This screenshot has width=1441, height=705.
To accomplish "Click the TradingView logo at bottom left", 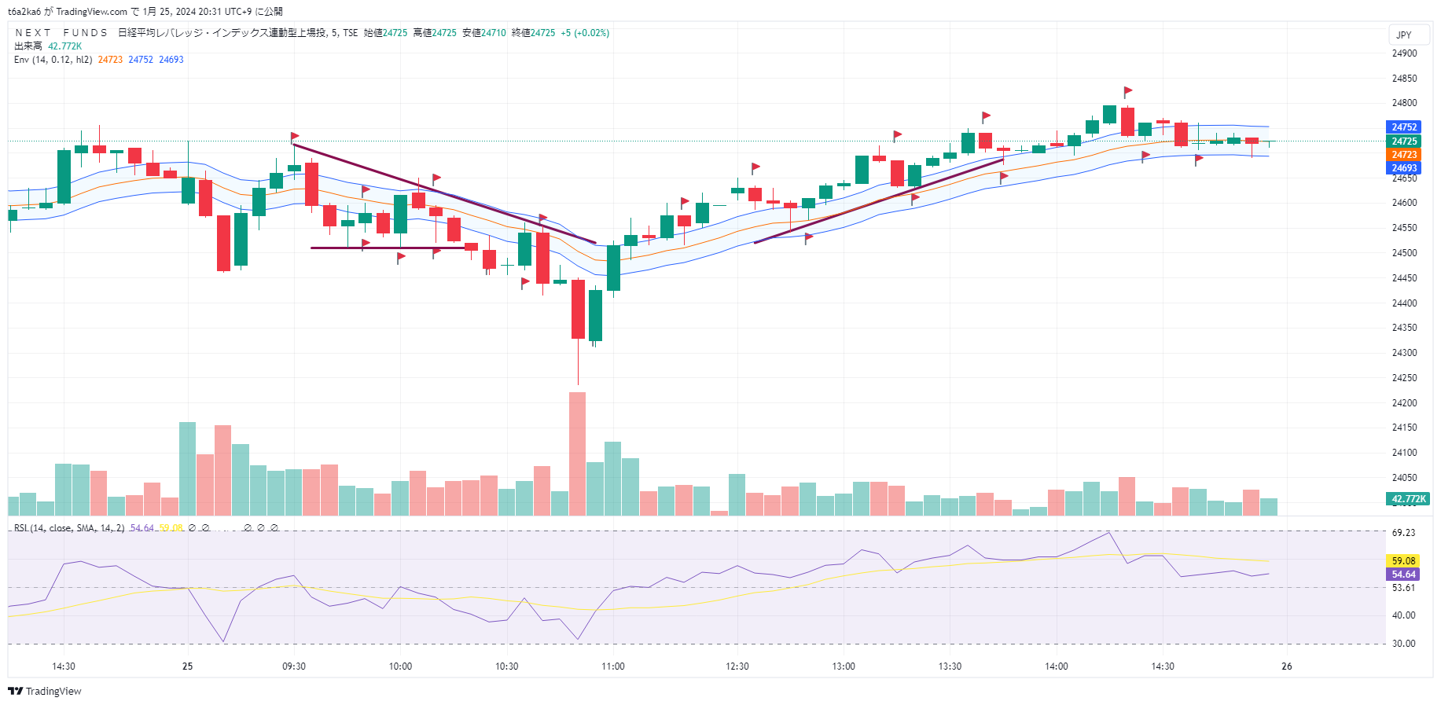I will (45, 691).
